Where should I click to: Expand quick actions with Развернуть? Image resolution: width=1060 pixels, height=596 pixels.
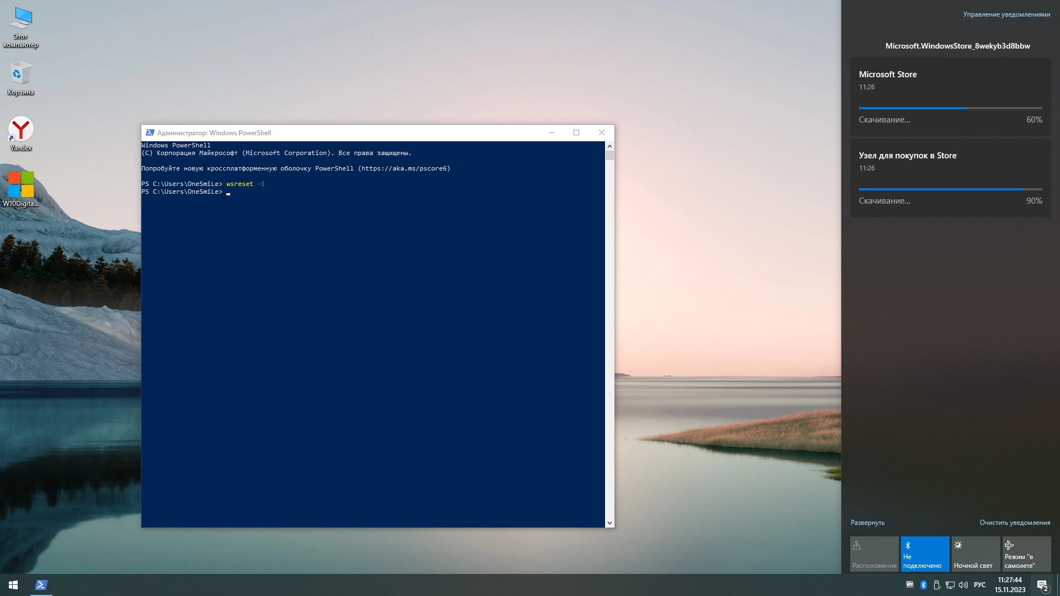tap(867, 523)
